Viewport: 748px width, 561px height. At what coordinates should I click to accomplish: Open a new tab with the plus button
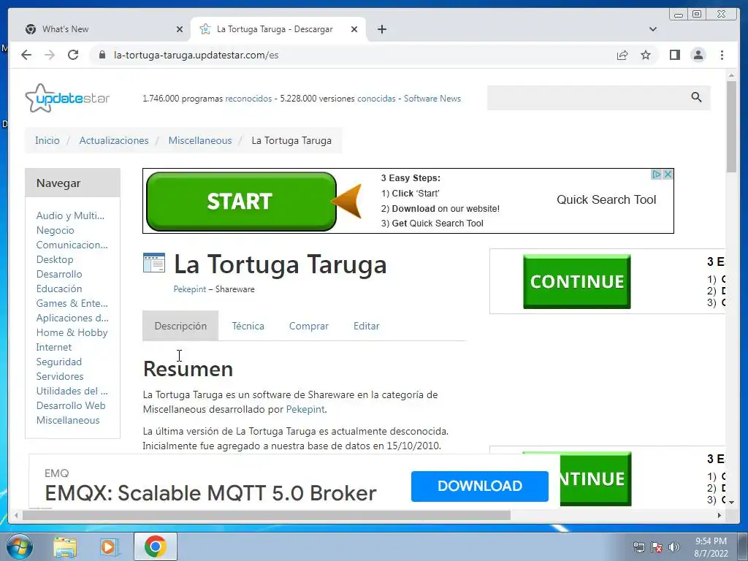(x=381, y=29)
